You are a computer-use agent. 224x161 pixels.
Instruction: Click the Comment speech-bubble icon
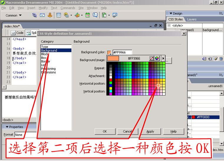point(95,15)
